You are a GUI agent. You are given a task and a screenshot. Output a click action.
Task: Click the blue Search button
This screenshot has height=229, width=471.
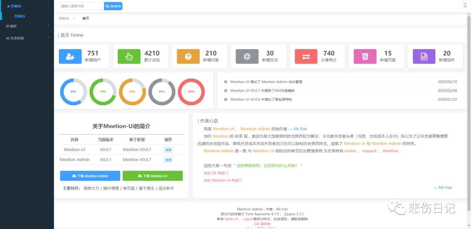113,6
